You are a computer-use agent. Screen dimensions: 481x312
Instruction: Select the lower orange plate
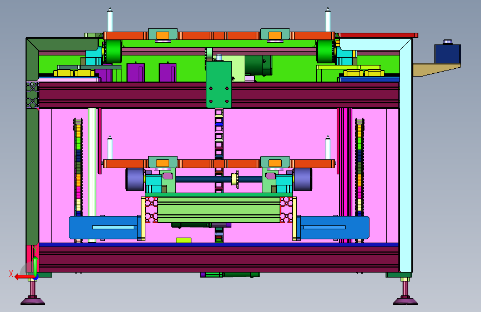tap(219, 164)
